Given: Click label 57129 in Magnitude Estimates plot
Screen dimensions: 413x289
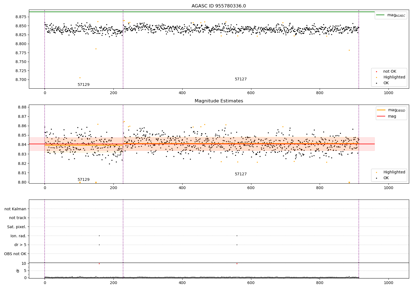Looking at the screenshot, I should point(83,180).
